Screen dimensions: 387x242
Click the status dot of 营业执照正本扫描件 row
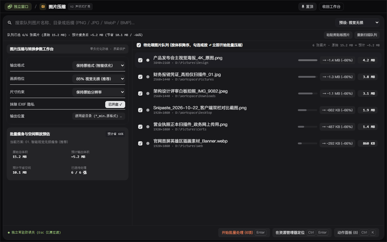pos(148,127)
